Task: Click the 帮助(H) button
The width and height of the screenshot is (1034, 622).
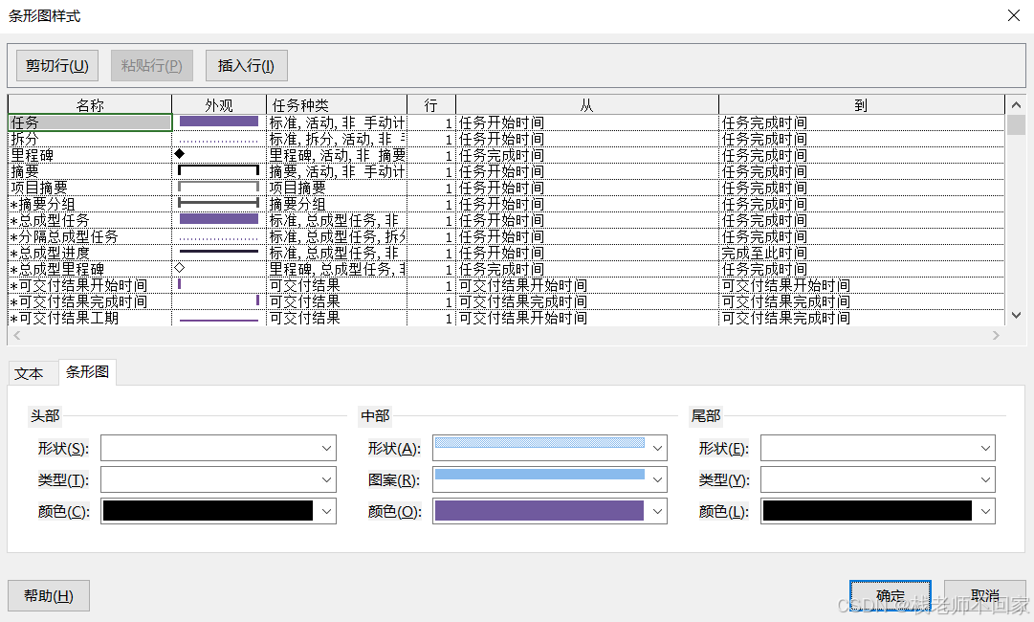Action: click(x=49, y=595)
